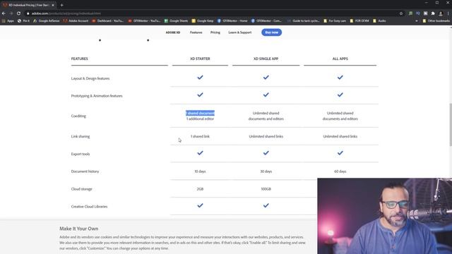Screen dimensions: 452x254
Task: Click the Coediting row label
Action: click(x=78, y=116)
